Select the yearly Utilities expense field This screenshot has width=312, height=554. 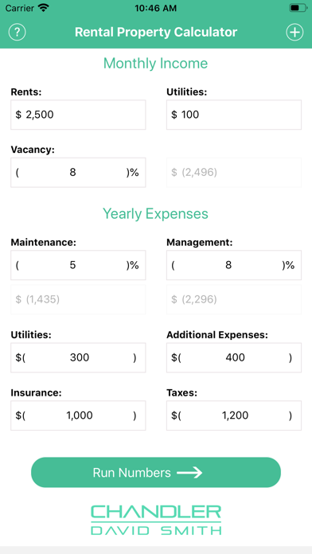[78, 357]
